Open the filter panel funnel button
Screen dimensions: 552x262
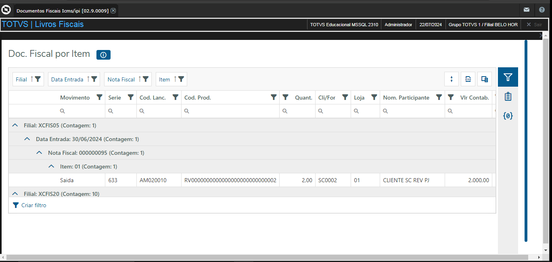pyautogui.click(x=508, y=77)
